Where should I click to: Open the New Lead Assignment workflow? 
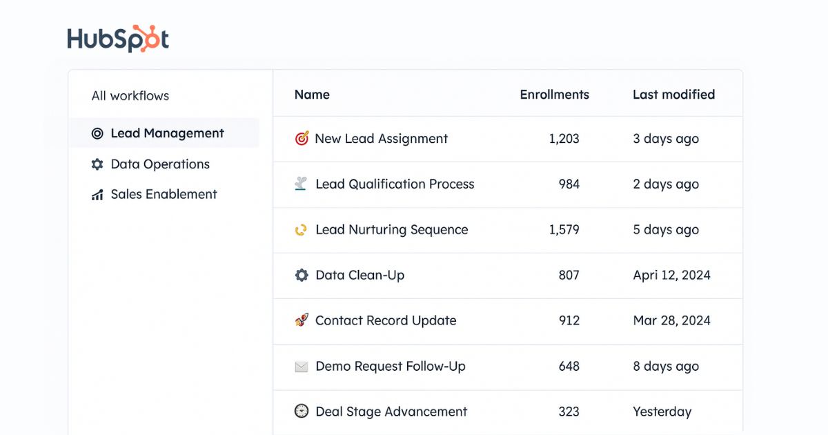pos(381,139)
